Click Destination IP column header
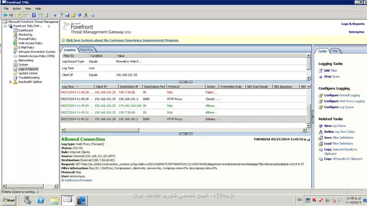Screen dimensions: 367x206 click(130, 87)
